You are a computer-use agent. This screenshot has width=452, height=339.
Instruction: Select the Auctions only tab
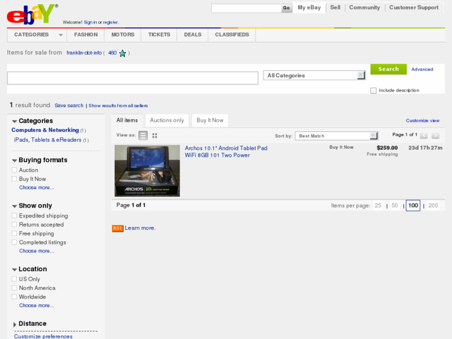tap(167, 120)
